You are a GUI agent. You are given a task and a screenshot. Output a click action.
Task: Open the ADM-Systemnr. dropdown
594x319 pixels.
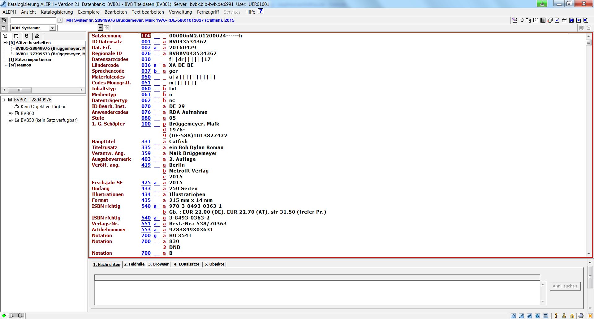coord(52,28)
